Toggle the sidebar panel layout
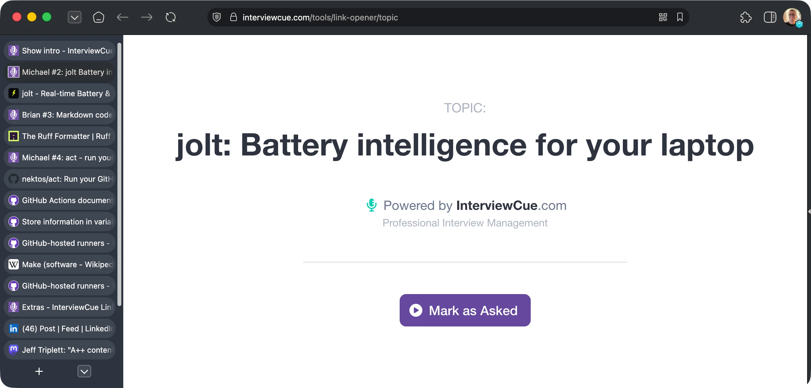 770,17
